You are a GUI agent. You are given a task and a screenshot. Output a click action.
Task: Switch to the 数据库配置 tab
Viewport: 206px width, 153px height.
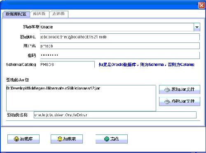(16, 14)
